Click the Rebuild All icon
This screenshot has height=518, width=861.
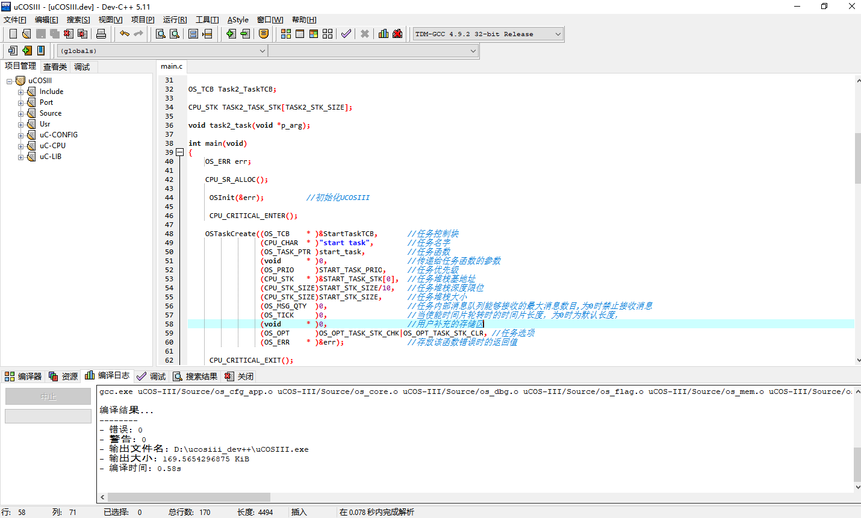click(328, 34)
